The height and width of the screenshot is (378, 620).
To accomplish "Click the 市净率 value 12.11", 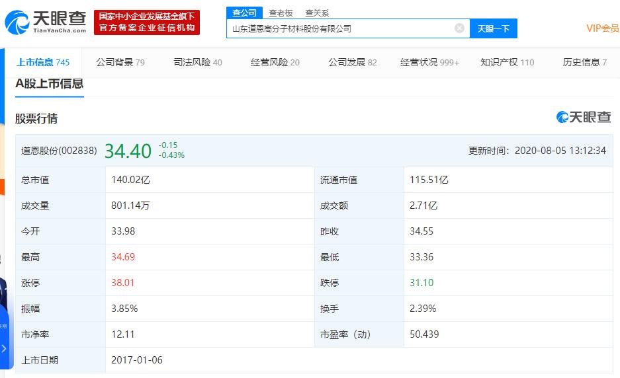I will pyautogui.click(x=123, y=334).
